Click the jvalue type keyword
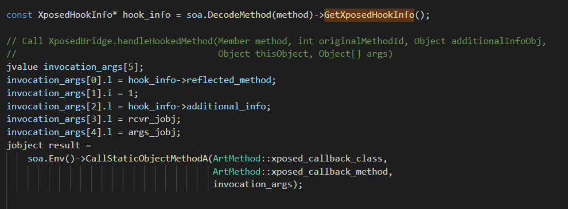 click(x=22, y=67)
